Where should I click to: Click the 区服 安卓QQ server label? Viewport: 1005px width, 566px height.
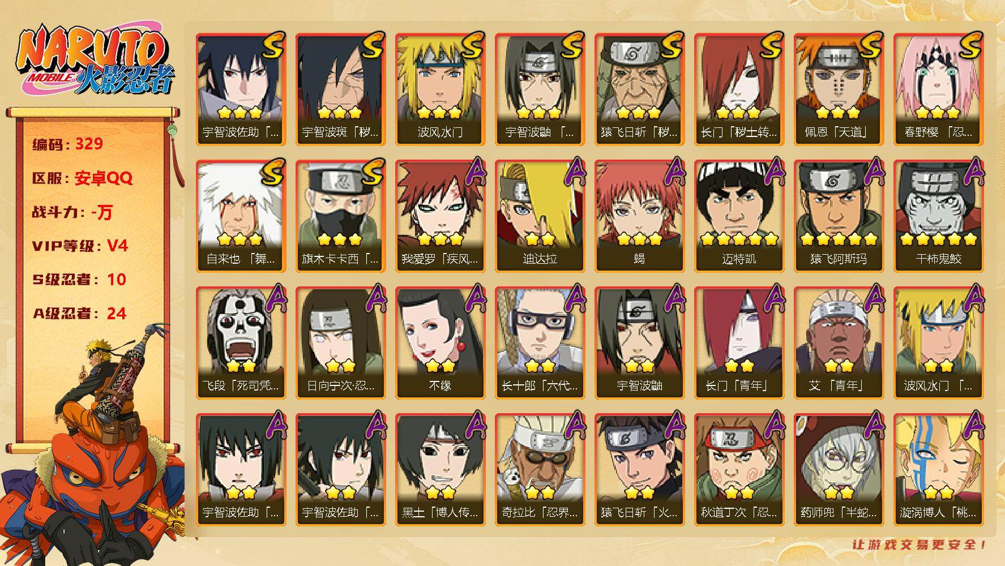coord(83,178)
